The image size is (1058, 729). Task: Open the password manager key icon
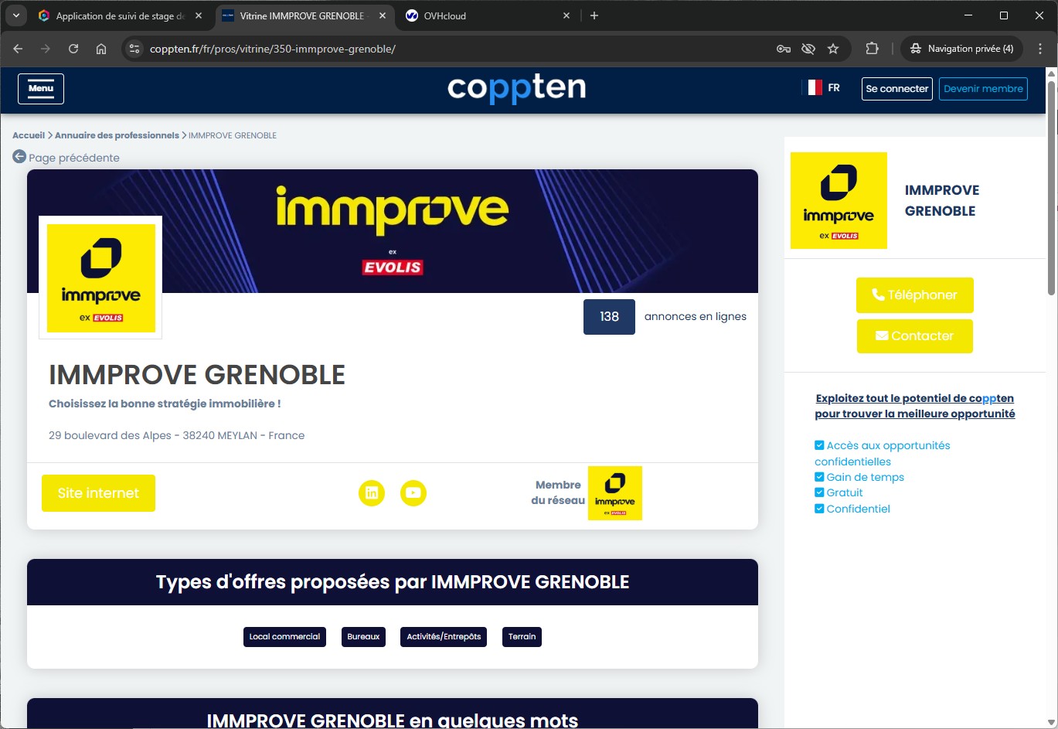coord(783,49)
